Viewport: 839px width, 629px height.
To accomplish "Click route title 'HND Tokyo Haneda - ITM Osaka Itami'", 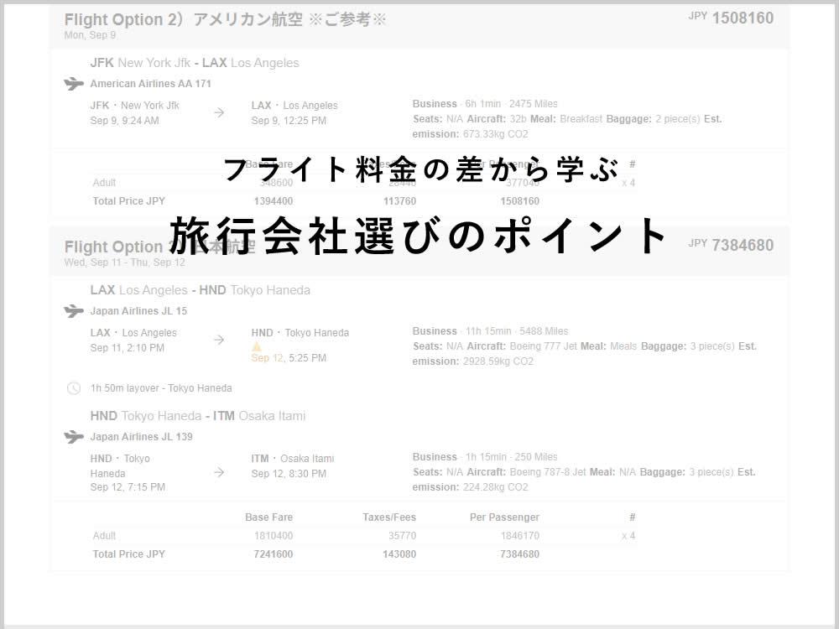I will [198, 416].
